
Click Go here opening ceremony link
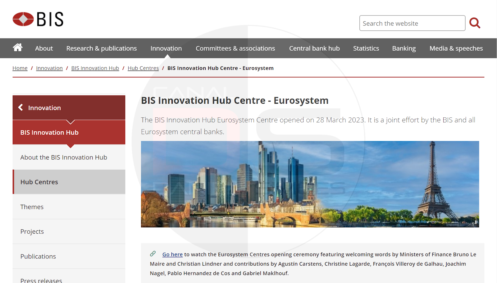coord(172,254)
